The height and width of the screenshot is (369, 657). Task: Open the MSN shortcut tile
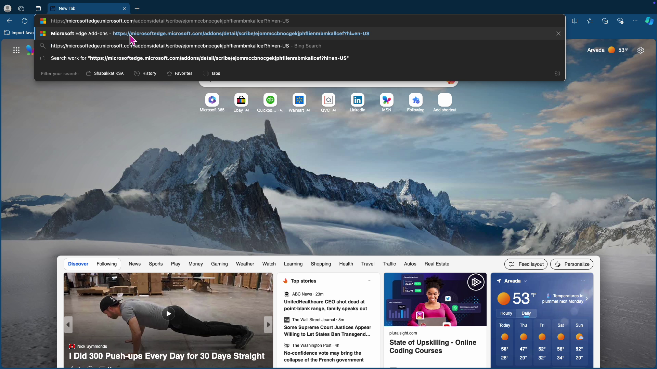tap(386, 100)
